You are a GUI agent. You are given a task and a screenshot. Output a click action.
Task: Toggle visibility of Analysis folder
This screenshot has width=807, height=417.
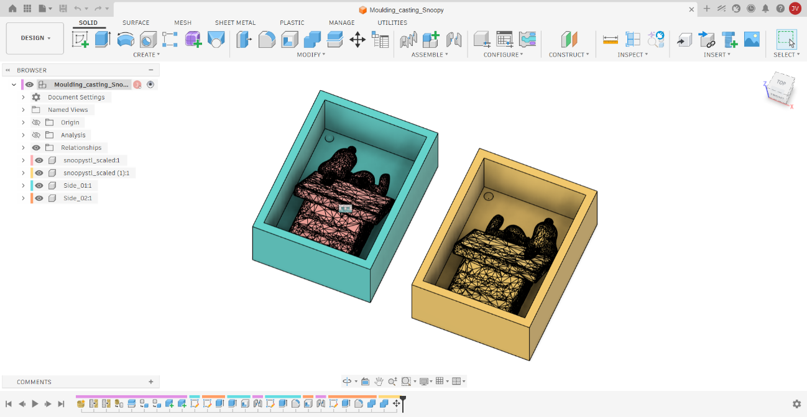click(36, 135)
